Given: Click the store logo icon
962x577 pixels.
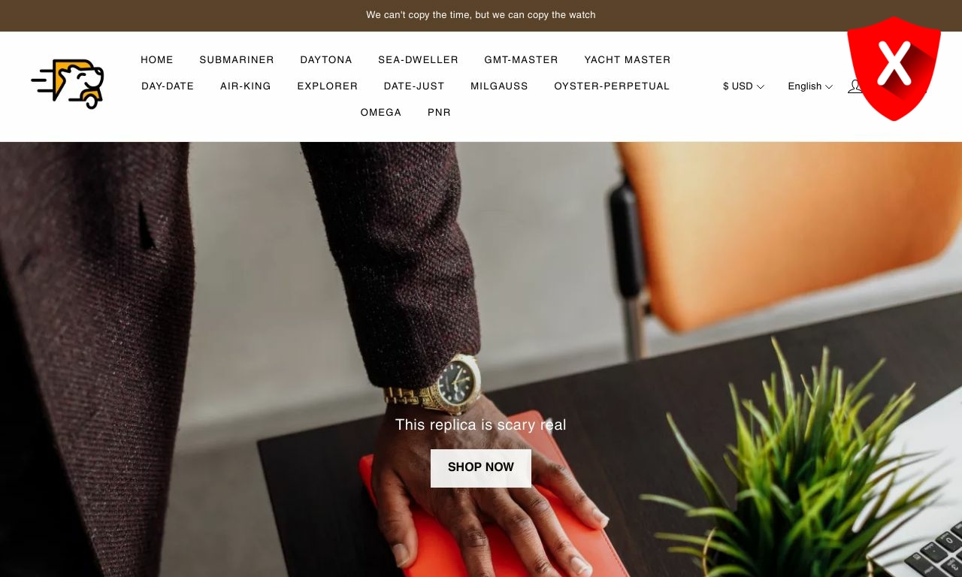Looking at the screenshot, I should pyautogui.click(x=68, y=84).
